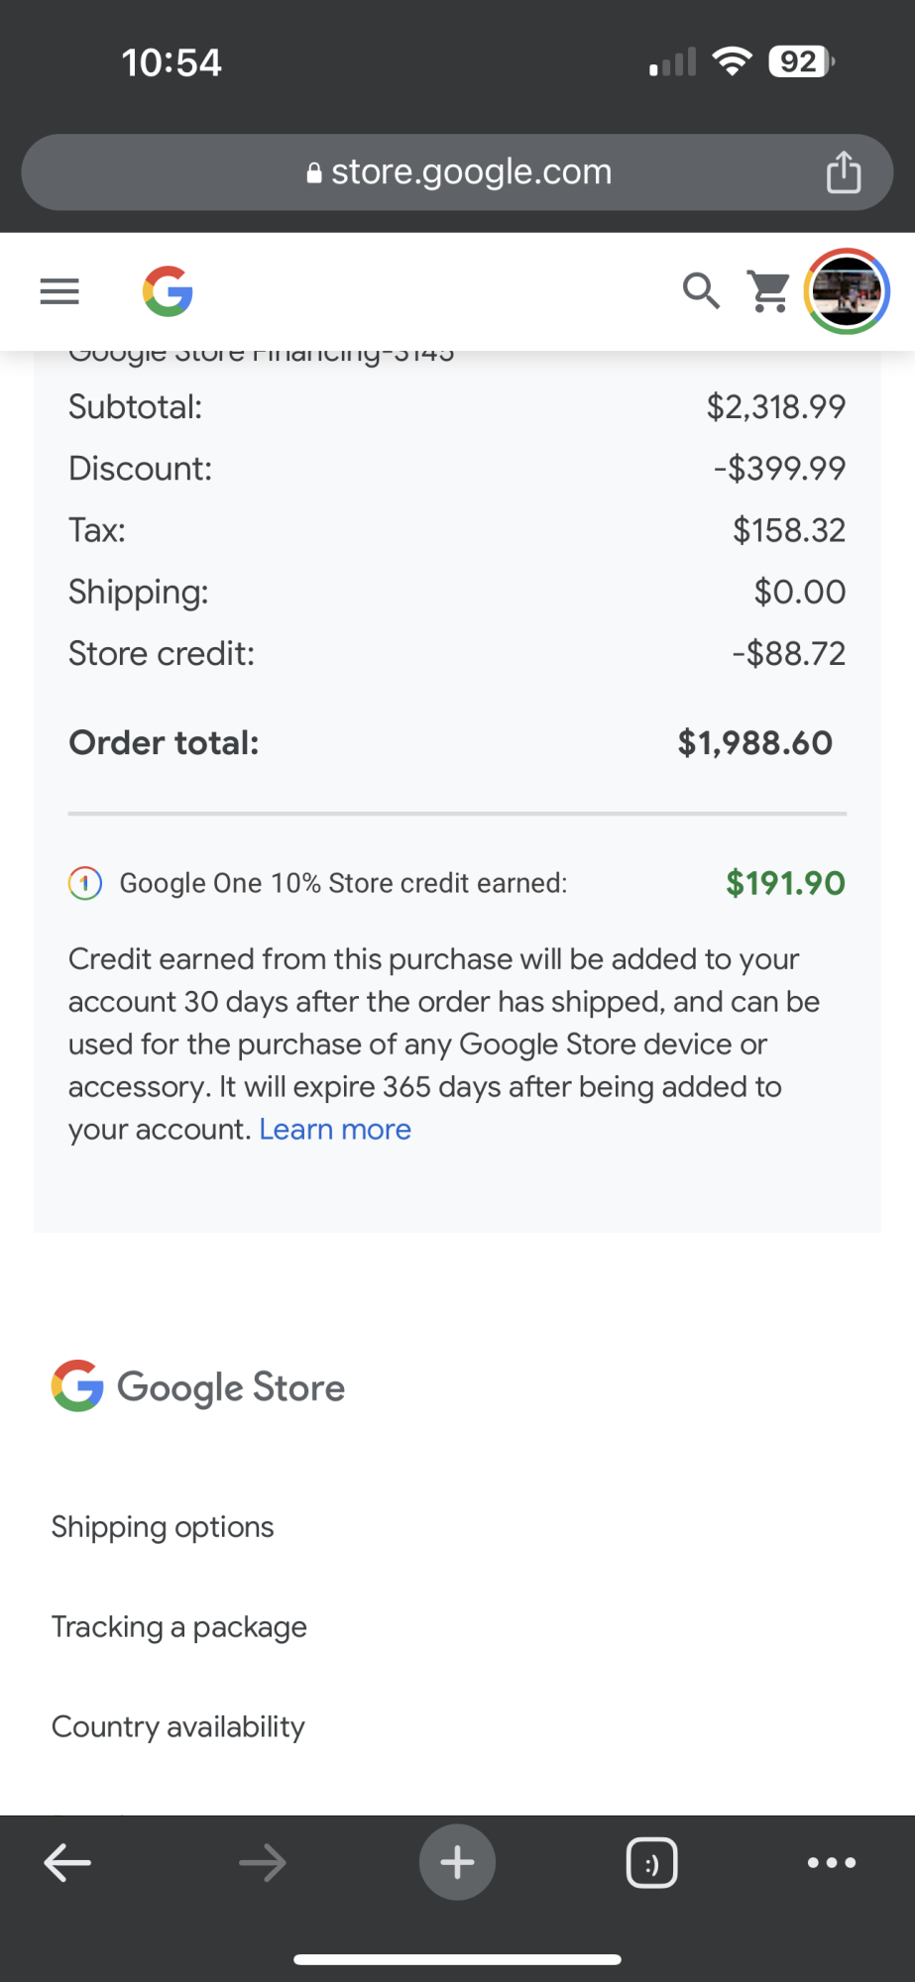This screenshot has width=915, height=1982.
Task: Tap the Order total amount $1,988.60
Action: click(x=754, y=743)
